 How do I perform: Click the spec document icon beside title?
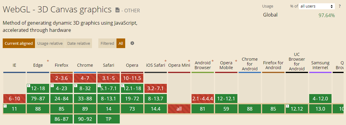[118, 10]
